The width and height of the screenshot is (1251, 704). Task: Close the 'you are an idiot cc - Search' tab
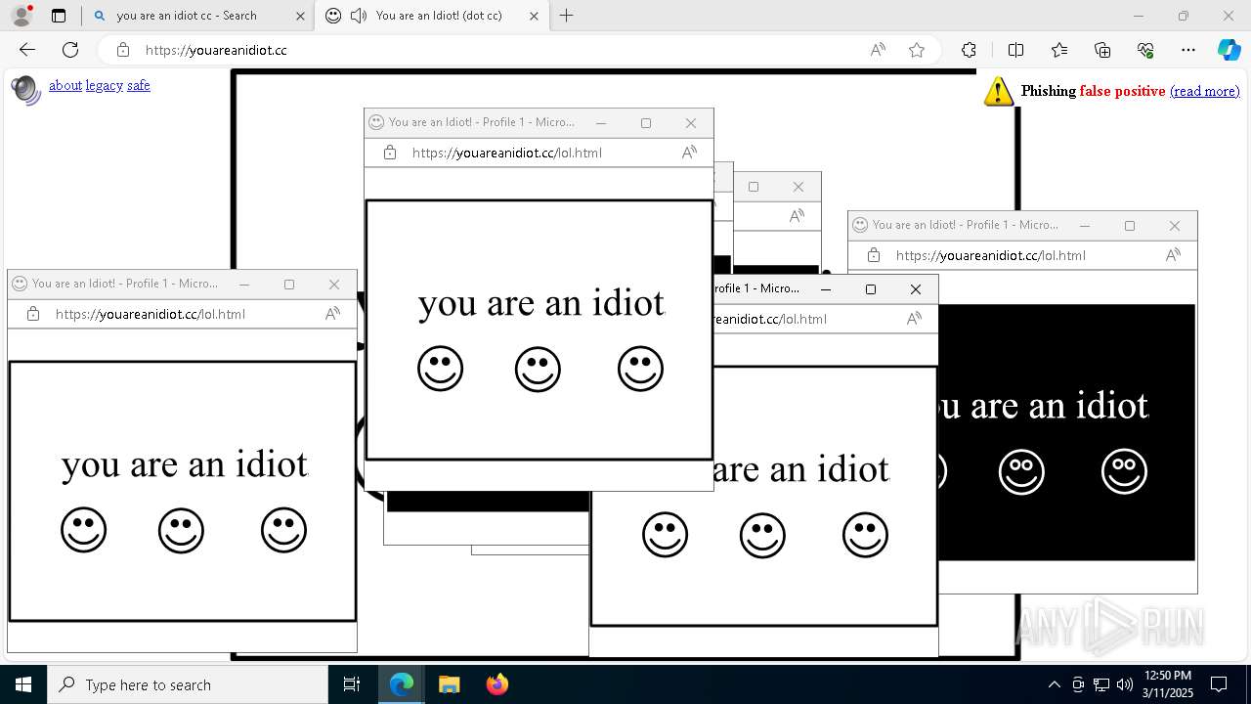(300, 16)
